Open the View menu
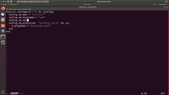 pyautogui.click(x=15, y=9)
